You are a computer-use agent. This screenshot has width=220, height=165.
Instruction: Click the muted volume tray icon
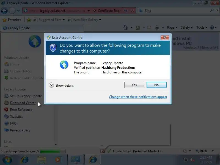[192, 160]
